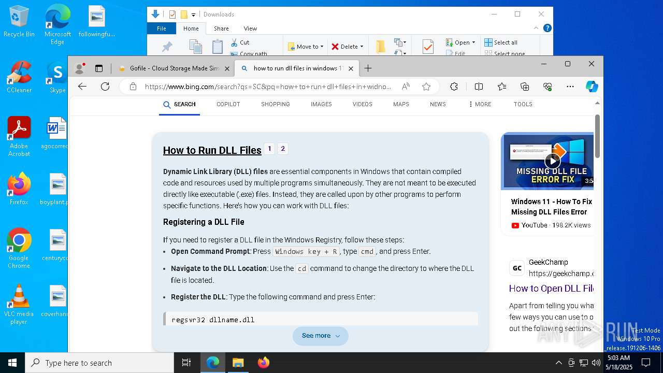This screenshot has height=373, width=663.
Task: Close the Bing search tab
Action: [351, 68]
